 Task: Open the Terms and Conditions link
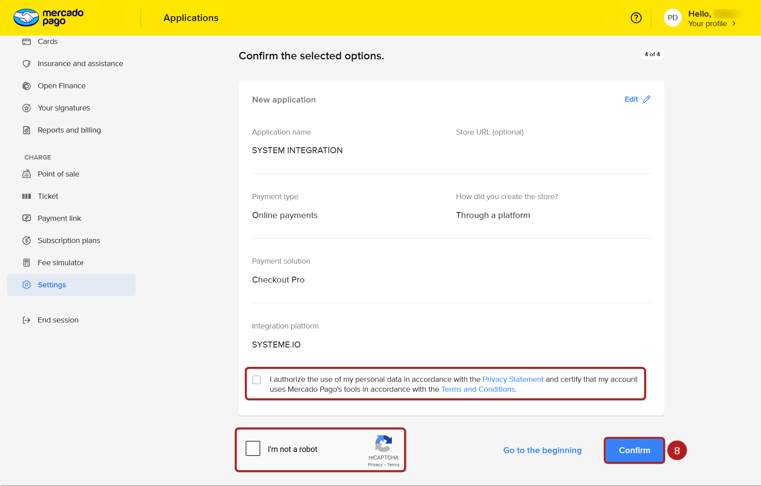click(479, 389)
